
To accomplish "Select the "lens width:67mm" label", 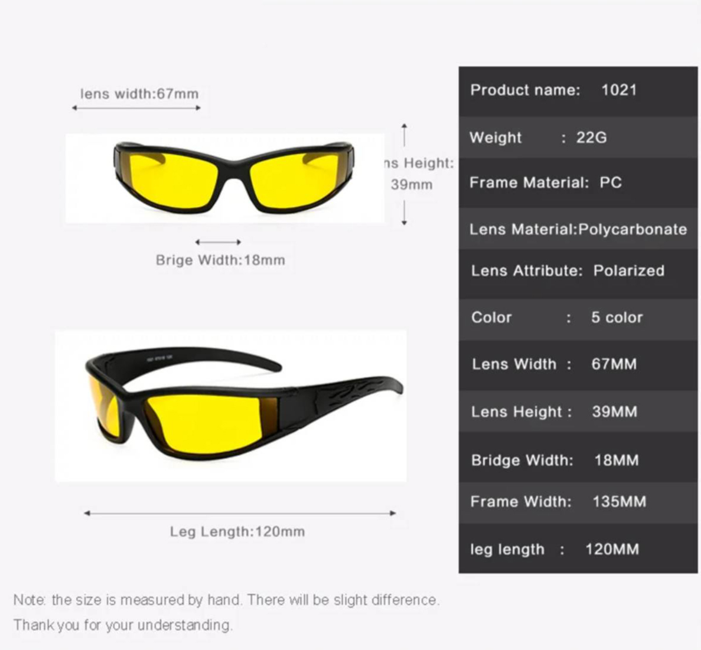I will pos(139,94).
